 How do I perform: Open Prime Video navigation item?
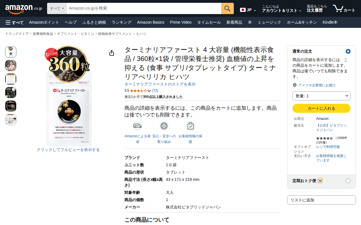[x=181, y=22]
